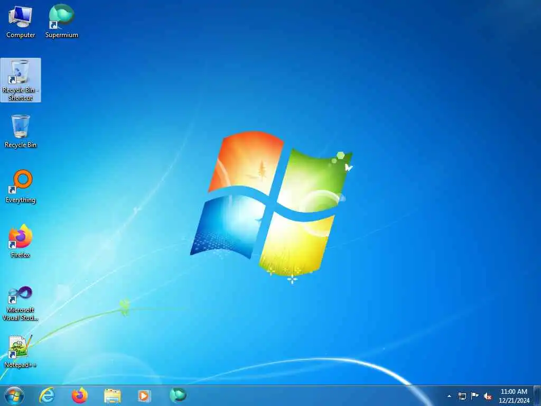Open the Windows Start menu
The width and height of the screenshot is (541, 406).
point(14,395)
